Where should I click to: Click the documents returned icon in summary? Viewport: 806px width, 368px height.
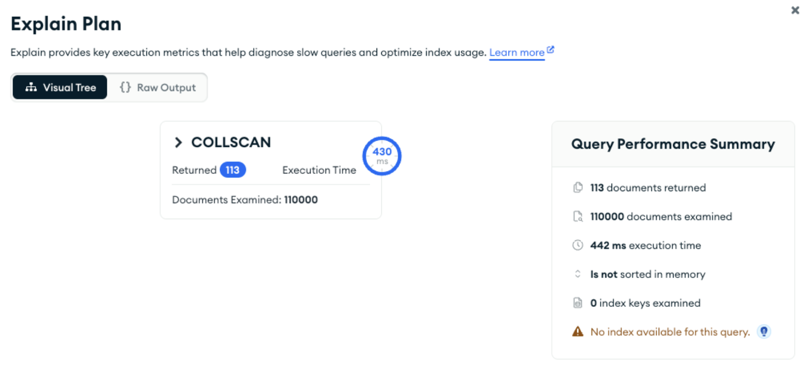tap(577, 187)
